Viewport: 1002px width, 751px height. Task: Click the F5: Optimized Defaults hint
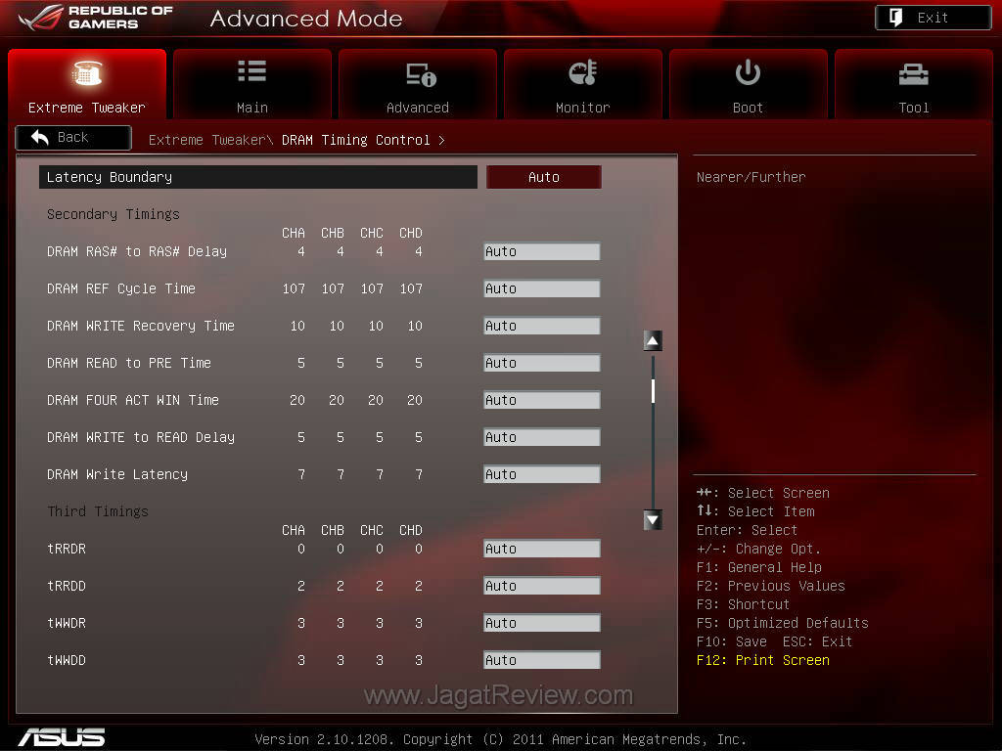pos(783,623)
